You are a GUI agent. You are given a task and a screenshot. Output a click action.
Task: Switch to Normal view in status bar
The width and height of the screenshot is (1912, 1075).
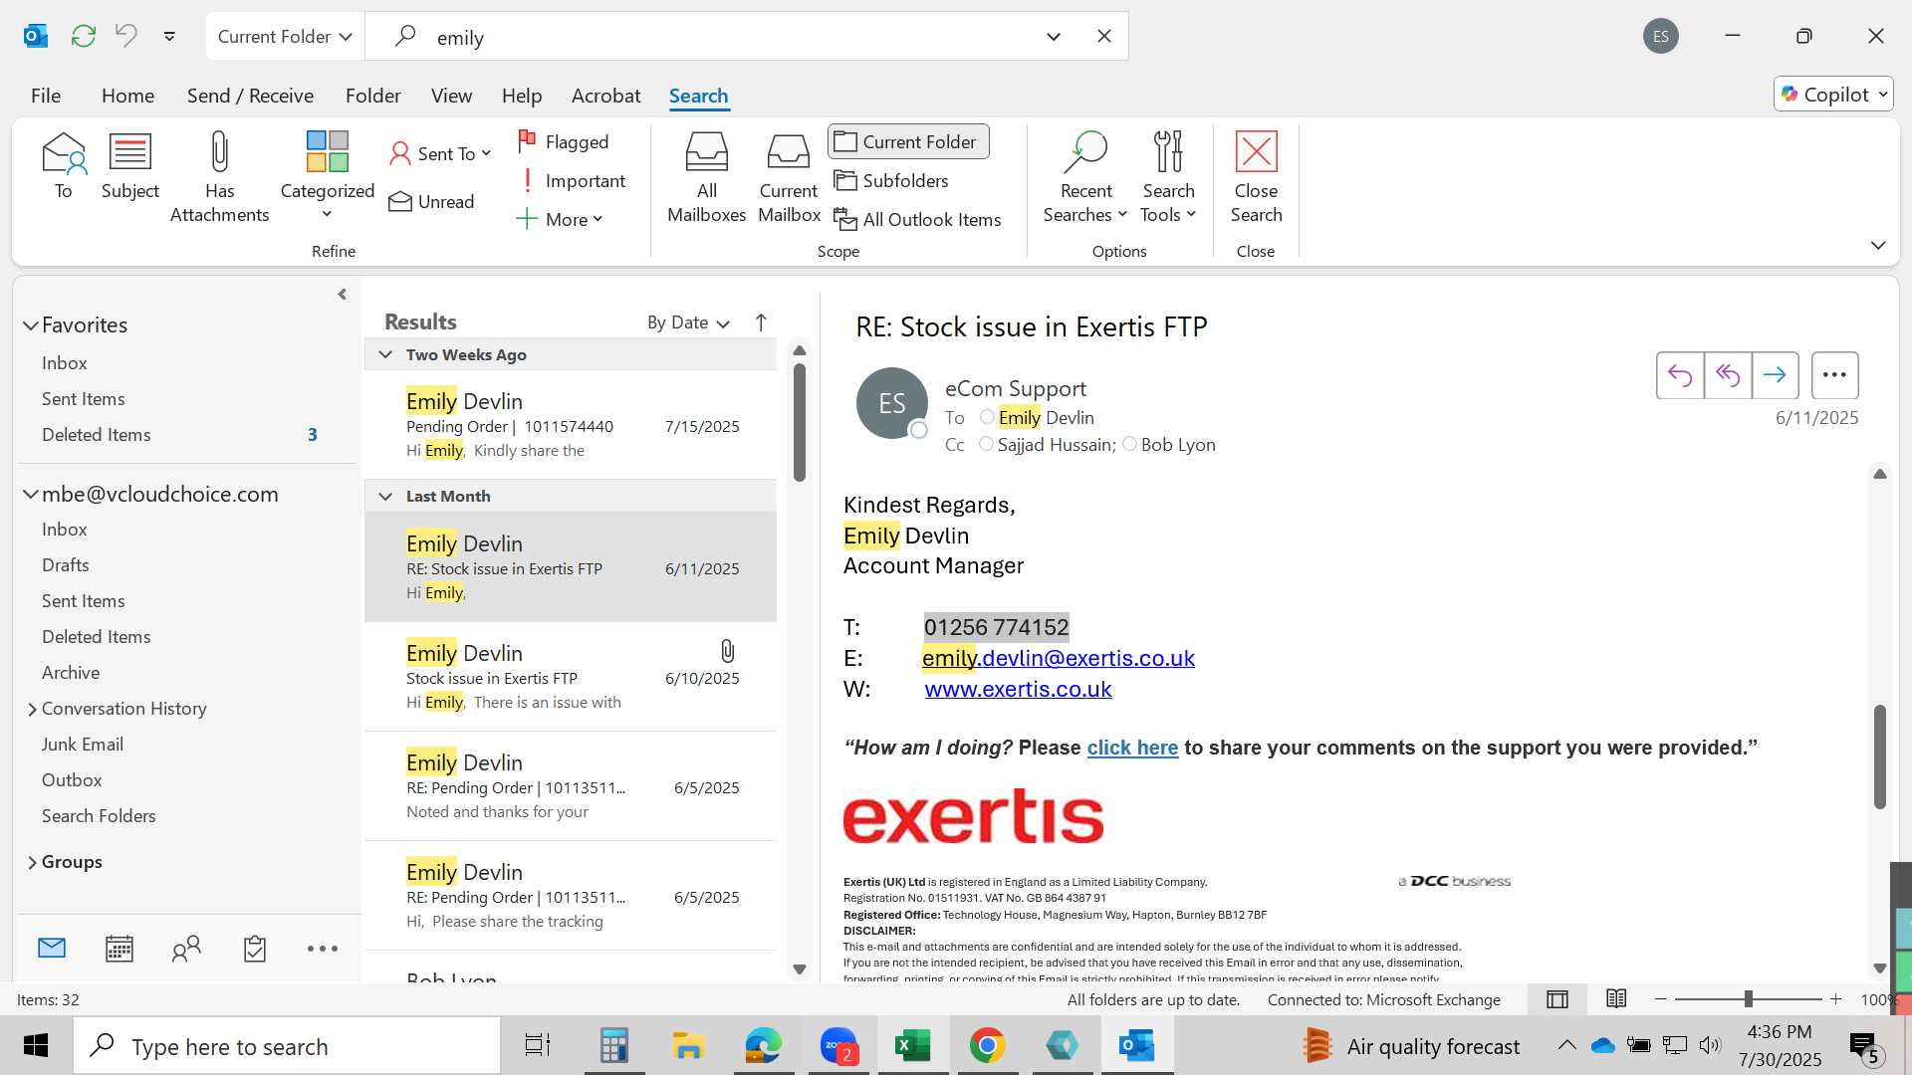[1557, 999]
